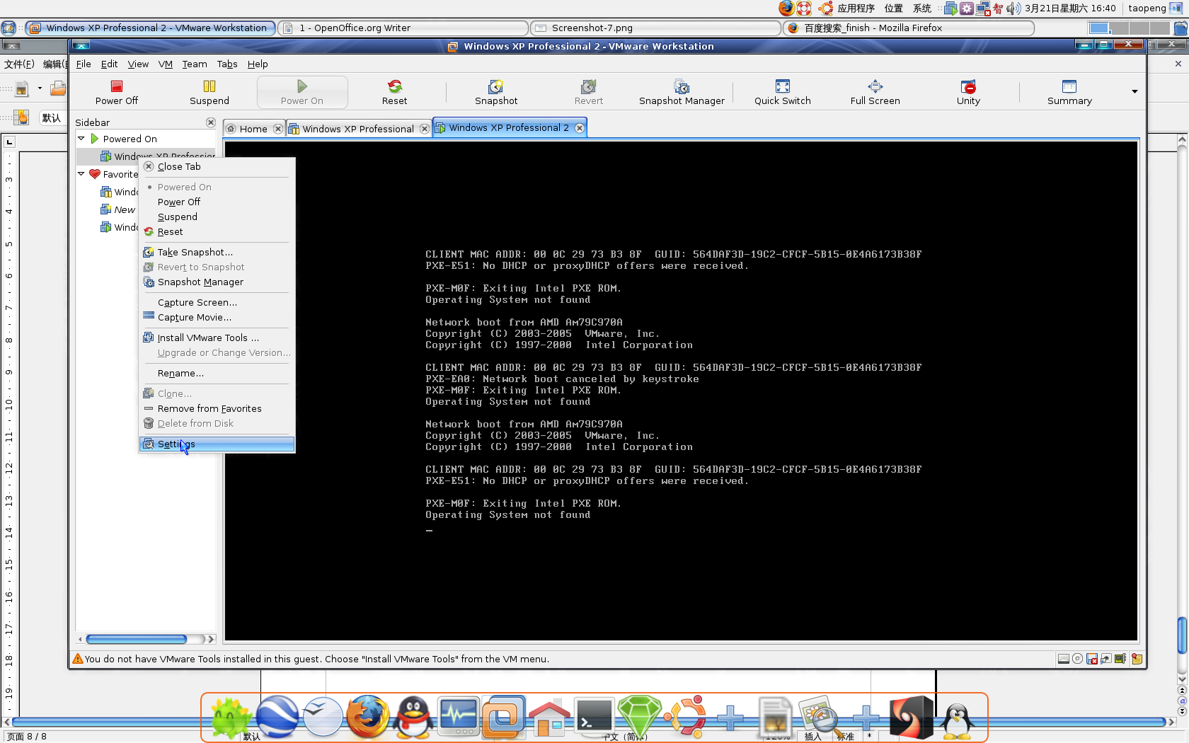The image size is (1189, 743).
Task: Choose Suspend in the context menu
Action: (217, 217)
